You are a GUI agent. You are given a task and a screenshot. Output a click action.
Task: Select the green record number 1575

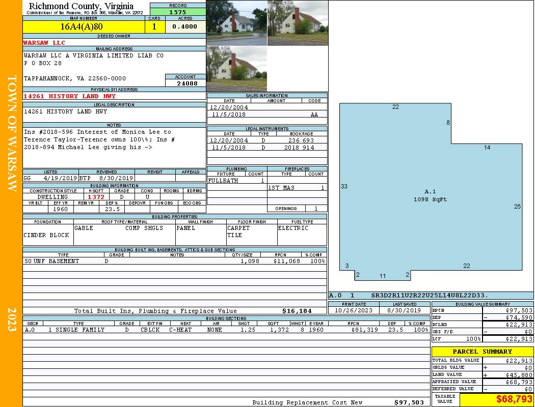coord(178,12)
